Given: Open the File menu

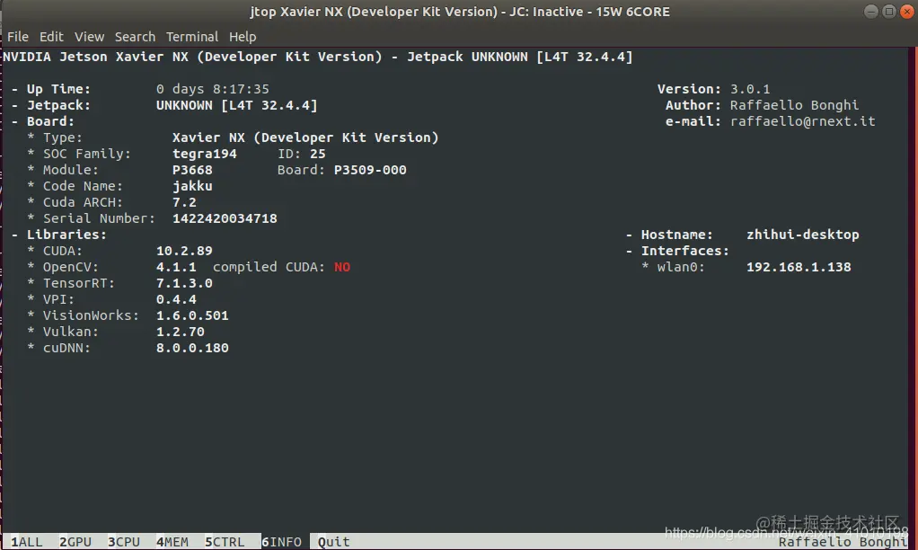Looking at the screenshot, I should coord(18,36).
